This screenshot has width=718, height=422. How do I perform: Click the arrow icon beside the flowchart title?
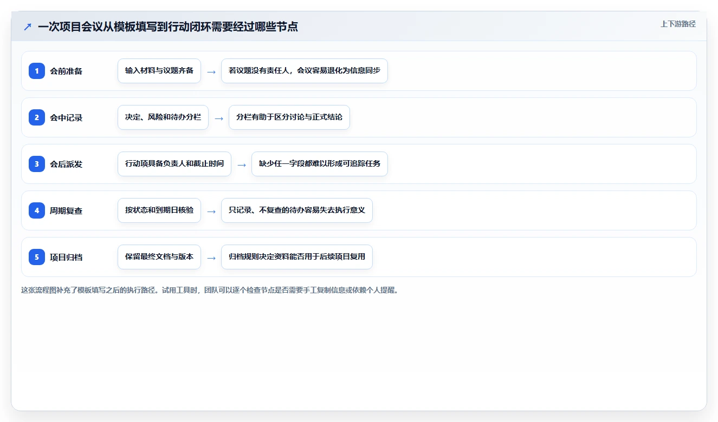pyautogui.click(x=27, y=27)
